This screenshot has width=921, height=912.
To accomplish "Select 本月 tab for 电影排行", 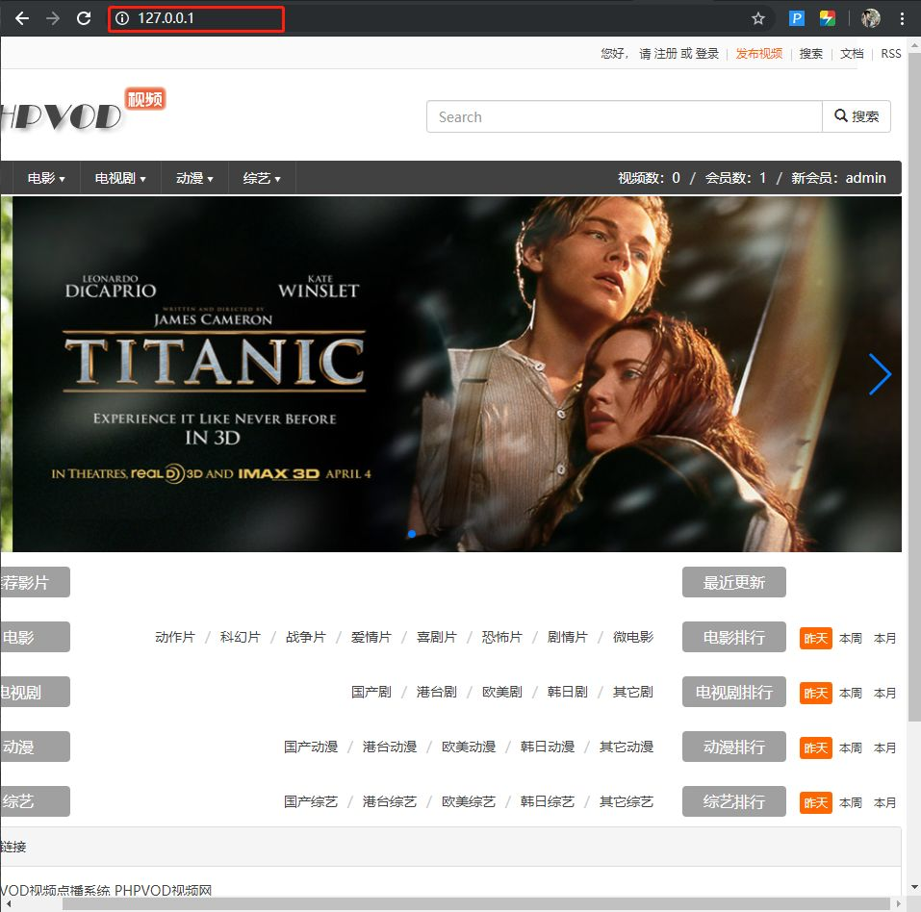I will 884,639.
